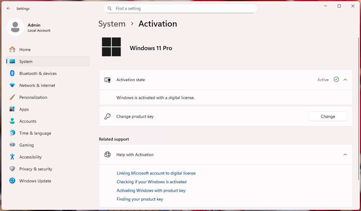361x211 pixels.
Task: Click System in the breadcrumb header
Action: pos(112,24)
